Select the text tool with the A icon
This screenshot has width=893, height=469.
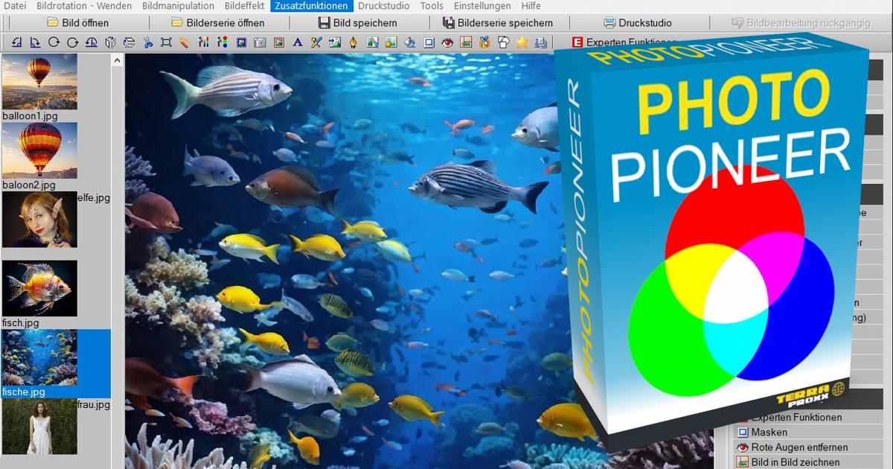[297, 42]
